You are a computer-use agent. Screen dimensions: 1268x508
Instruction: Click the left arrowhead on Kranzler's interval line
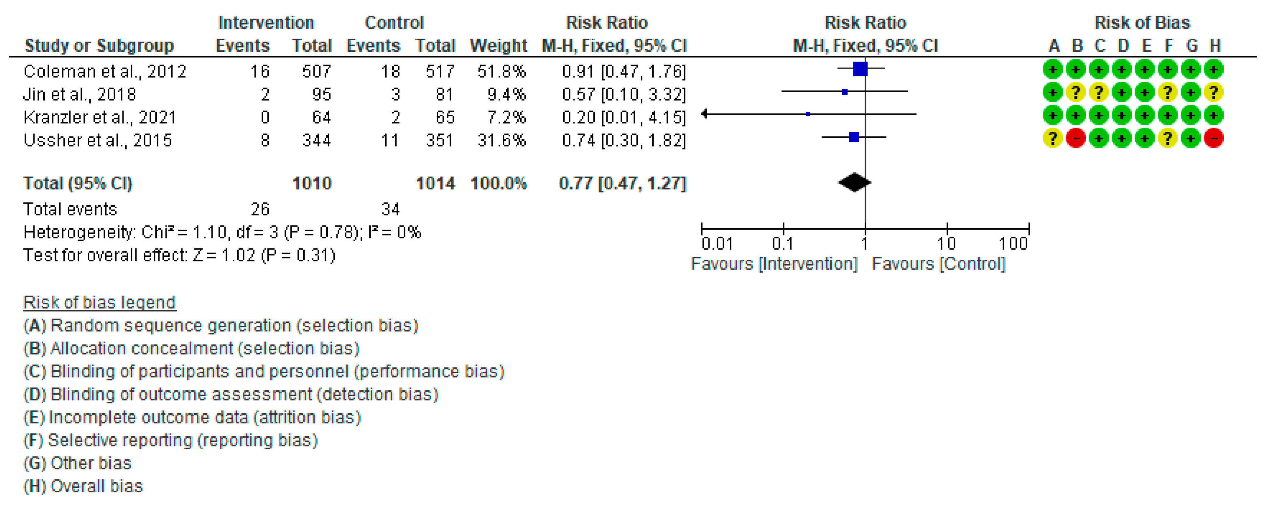coord(705,114)
